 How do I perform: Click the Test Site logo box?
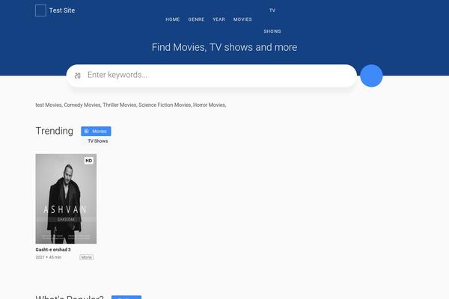click(x=40, y=10)
